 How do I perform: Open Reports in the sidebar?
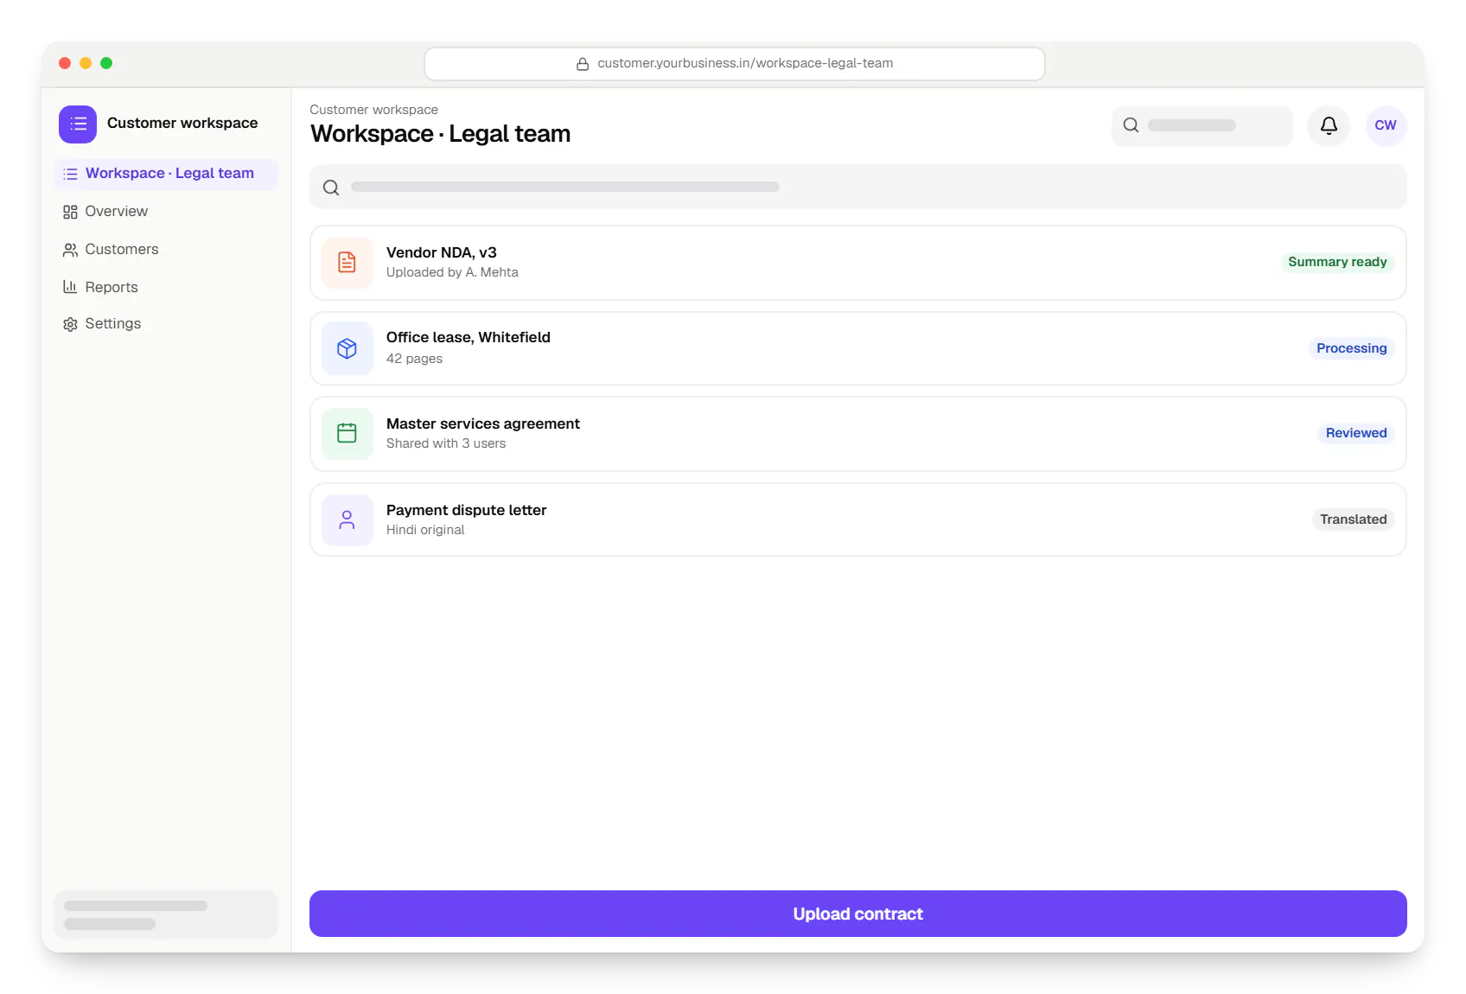(166, 287)
